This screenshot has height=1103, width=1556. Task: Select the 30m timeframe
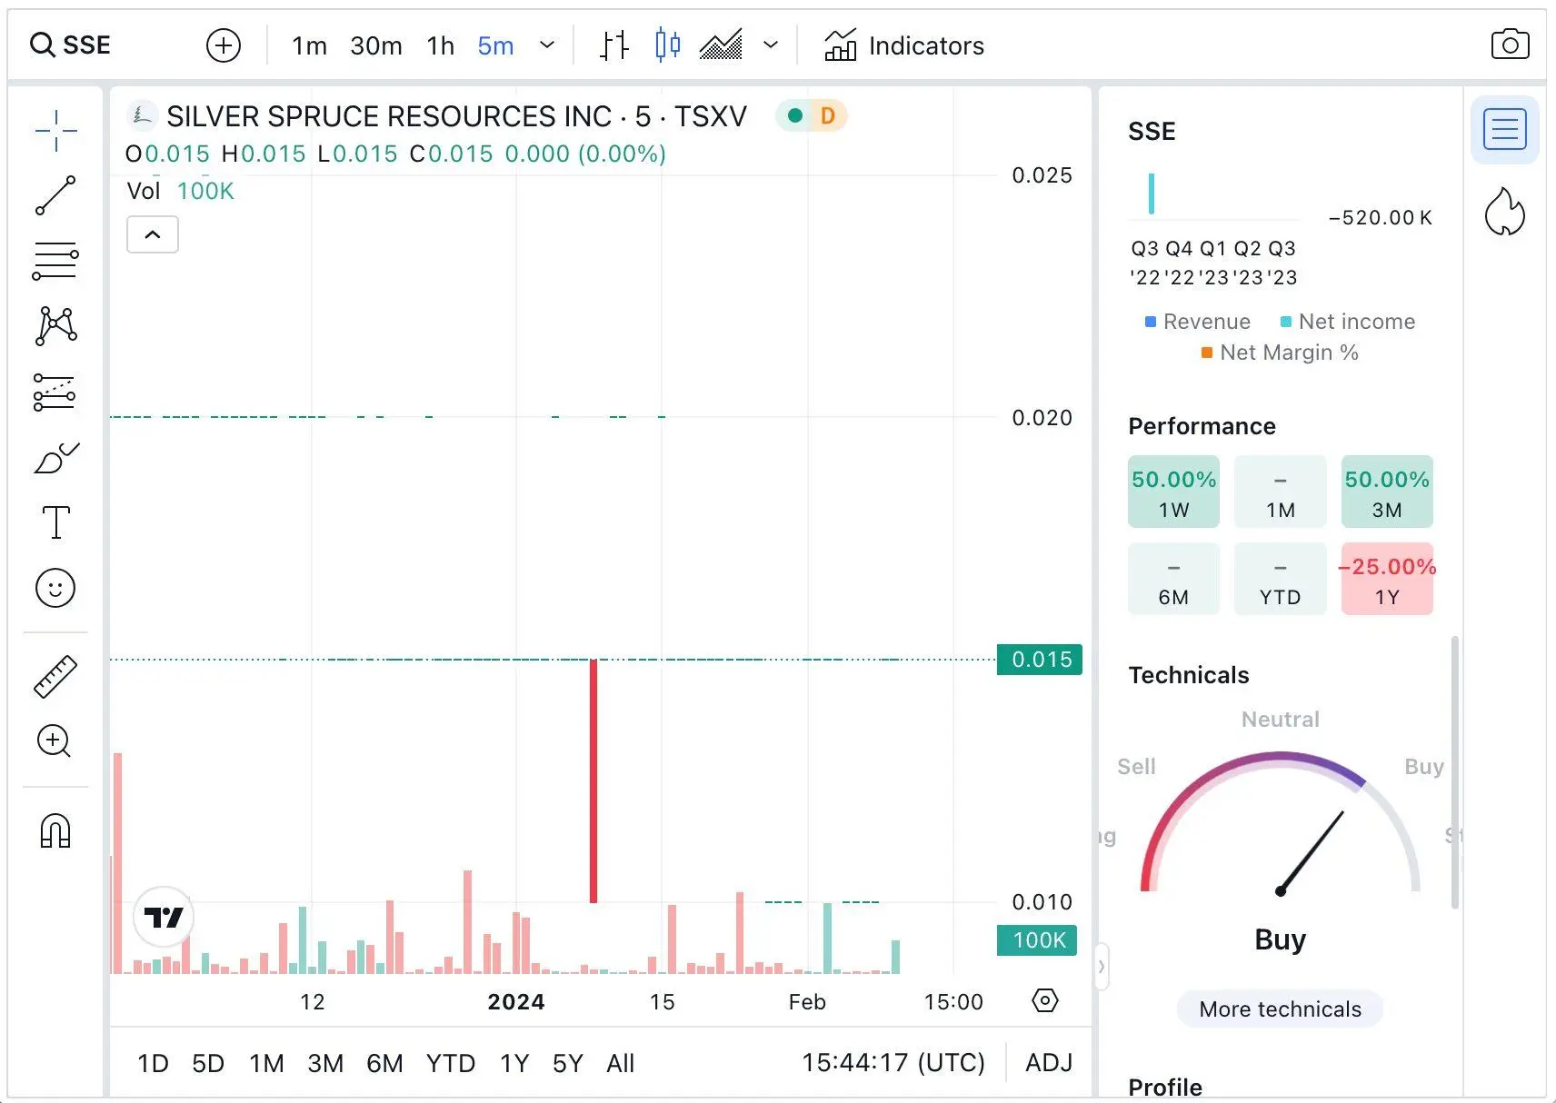[376, 45]
